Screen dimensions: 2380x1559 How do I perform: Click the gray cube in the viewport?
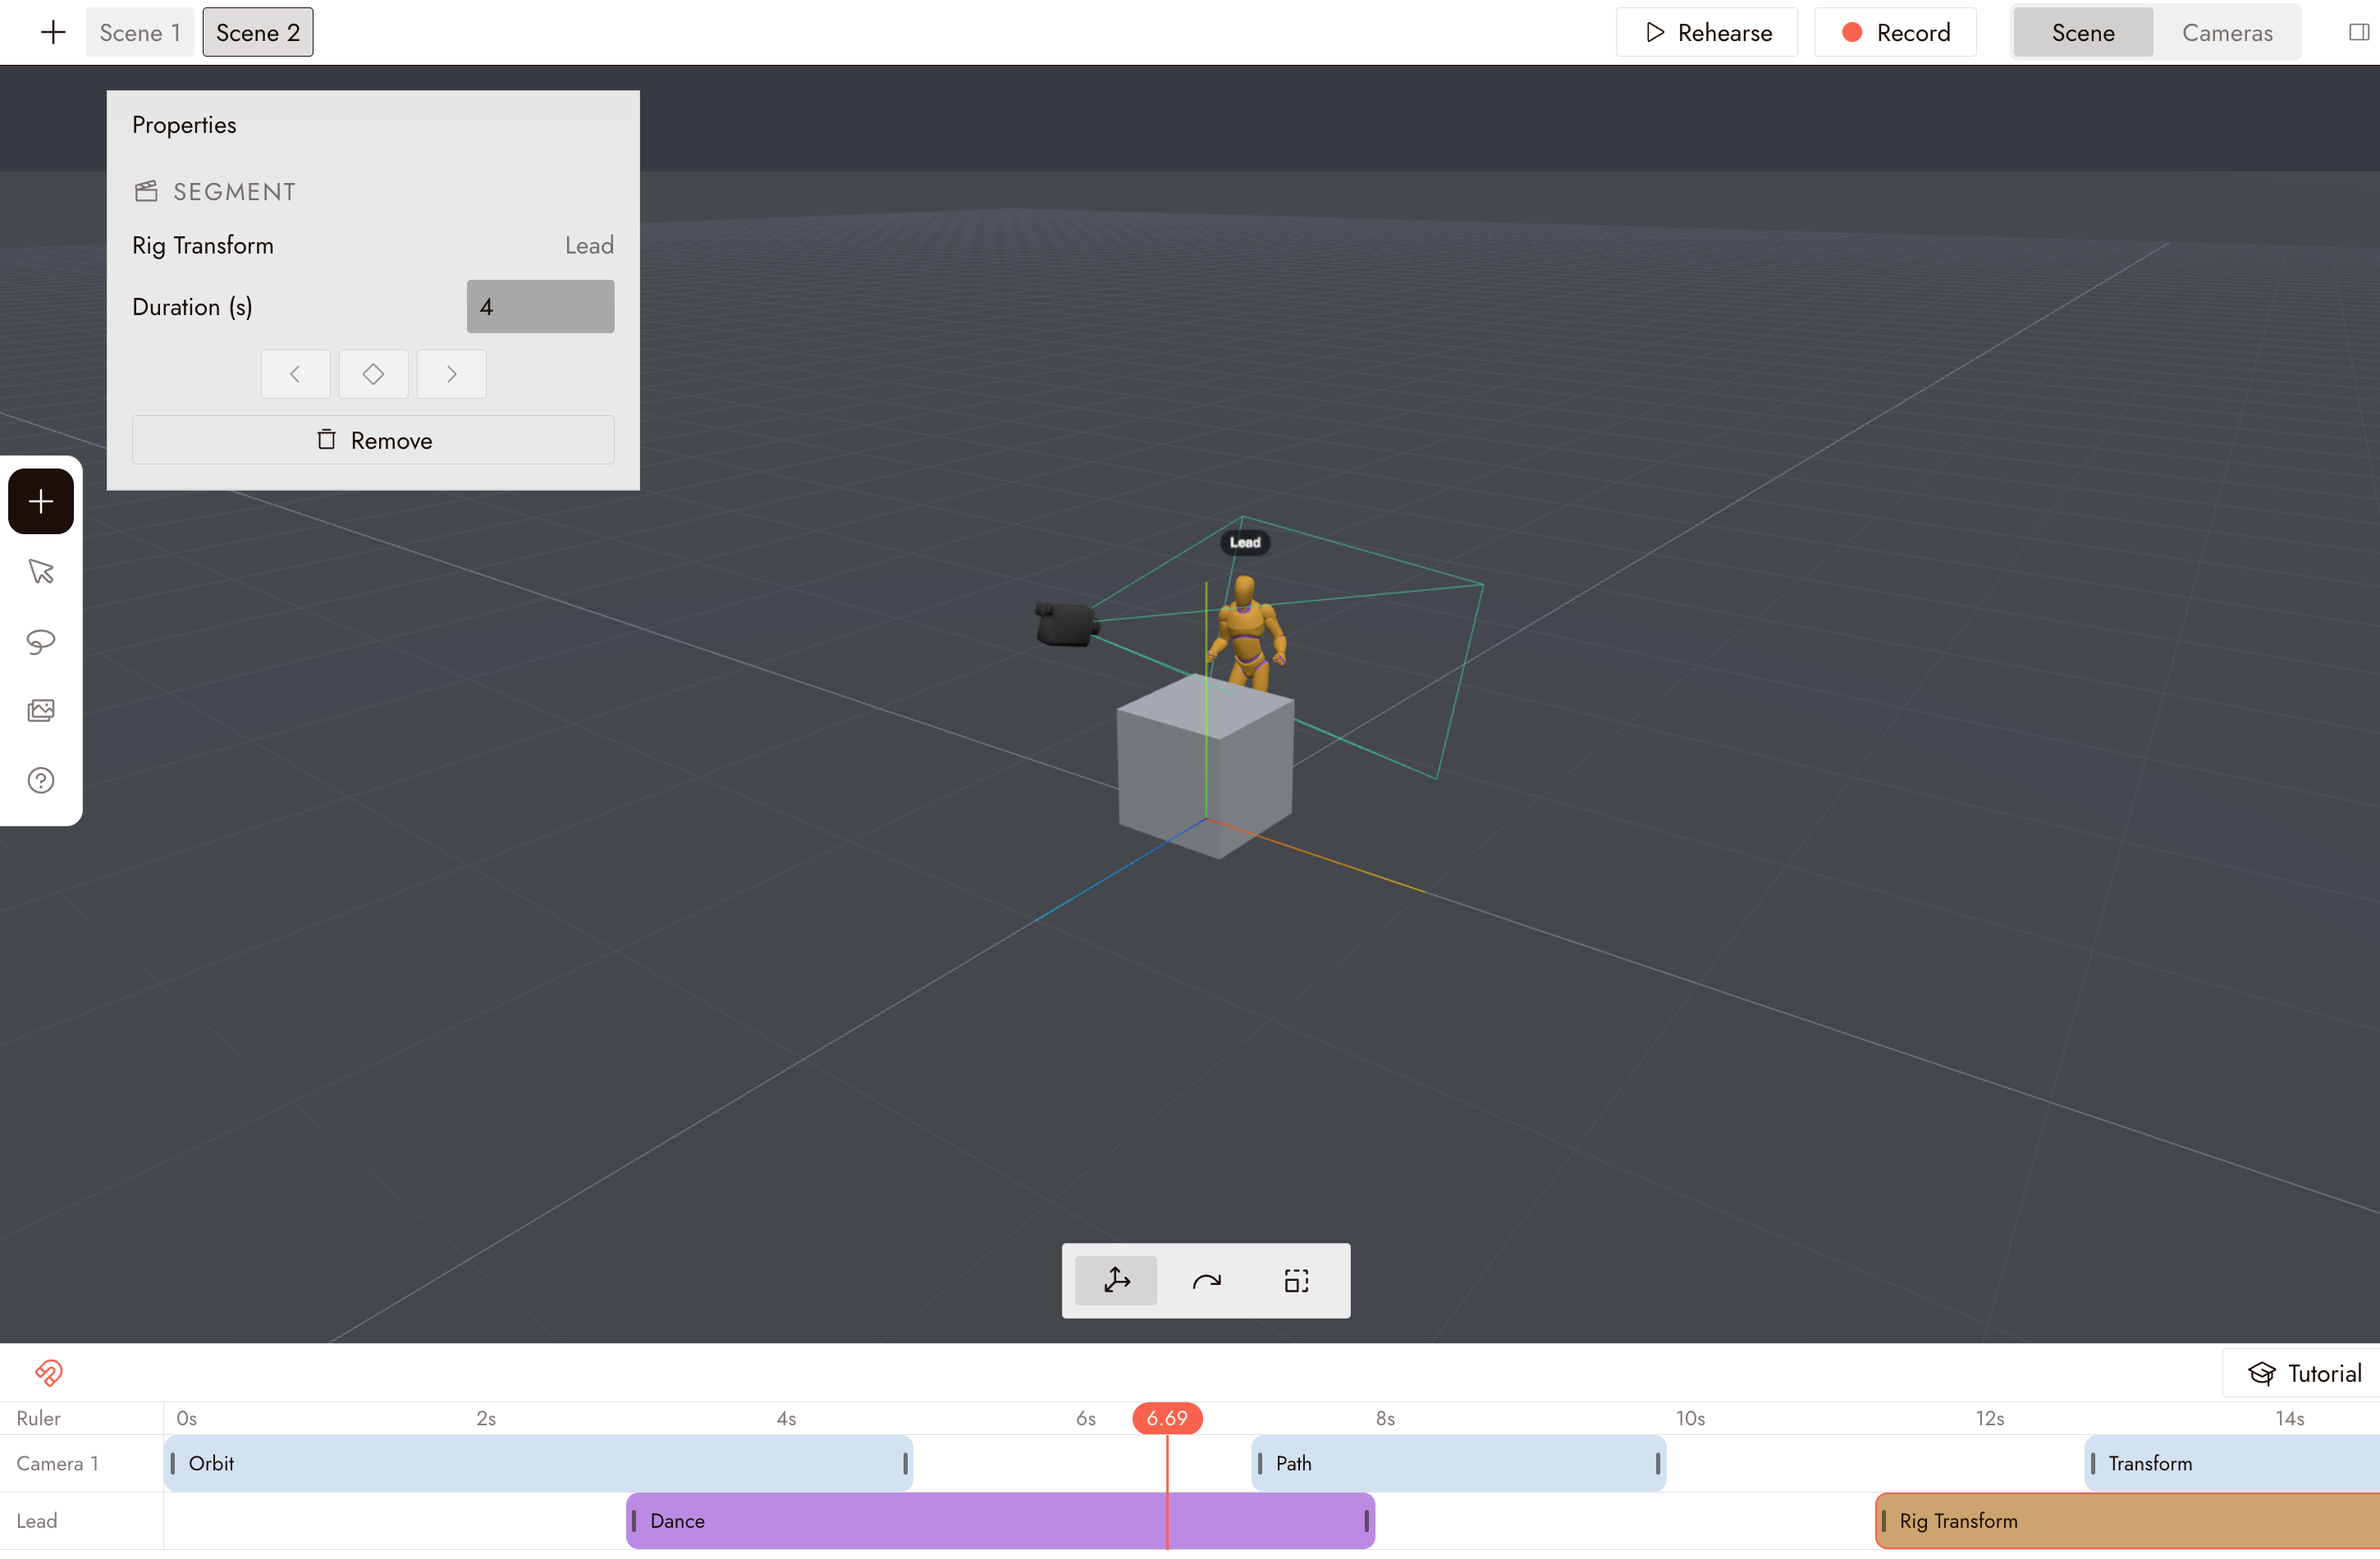pyautogui.click(x=1205, y=767)
